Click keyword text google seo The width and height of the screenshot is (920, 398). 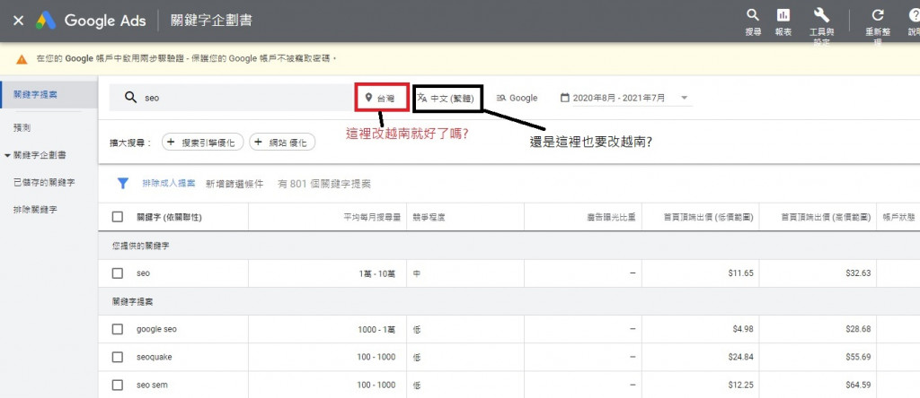pos(156,329)
